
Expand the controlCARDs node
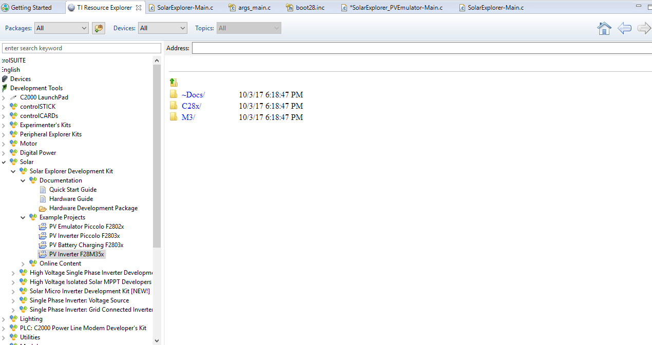(4, 116)
